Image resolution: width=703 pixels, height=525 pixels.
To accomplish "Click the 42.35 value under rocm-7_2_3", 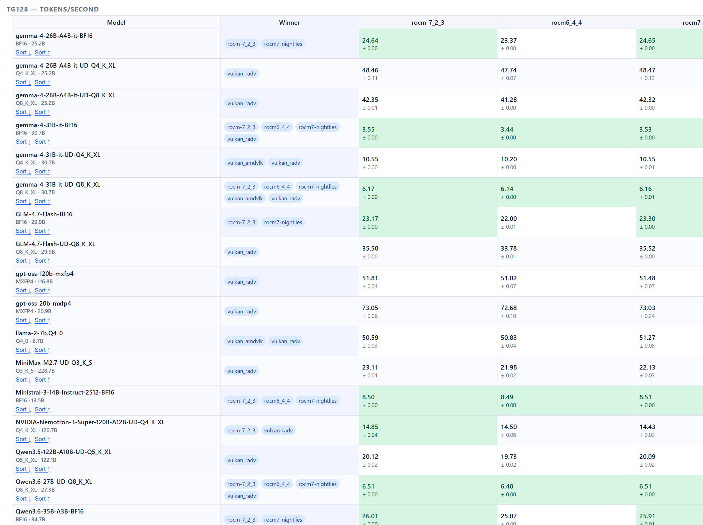I will [370, 100].
